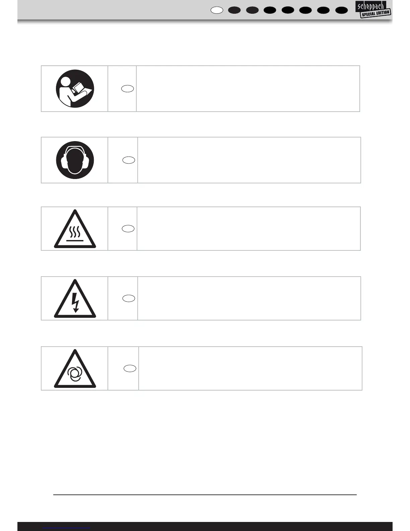Click the empty description box beside read-manual symbol
This screenshot has width=410, height=531.
(x=248, y=88)
